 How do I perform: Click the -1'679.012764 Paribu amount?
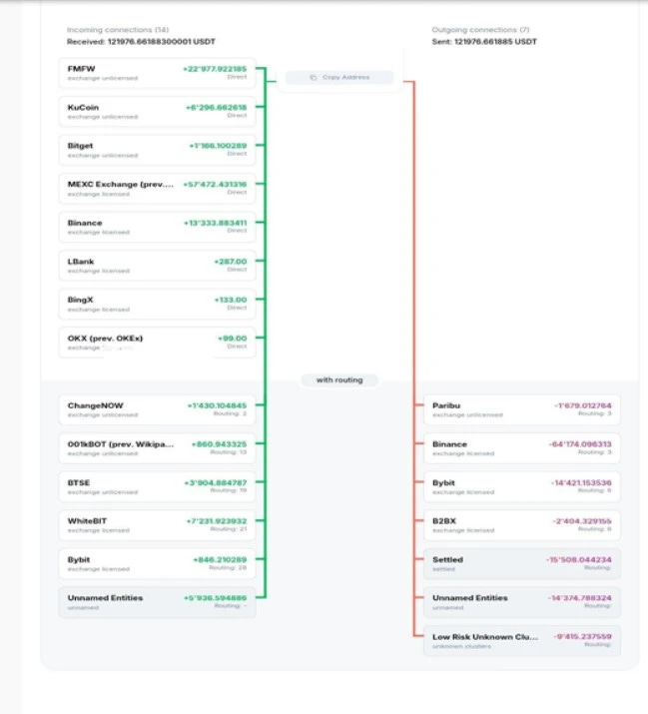point(583,405)
